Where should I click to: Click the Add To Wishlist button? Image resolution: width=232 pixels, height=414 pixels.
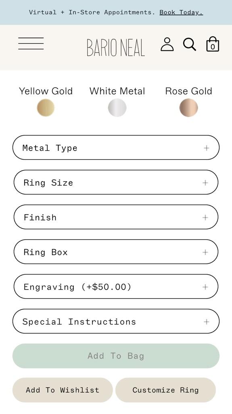tap(63, 390)
